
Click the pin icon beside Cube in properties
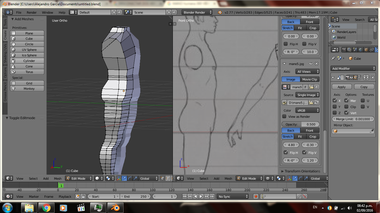tap(333, 59)
